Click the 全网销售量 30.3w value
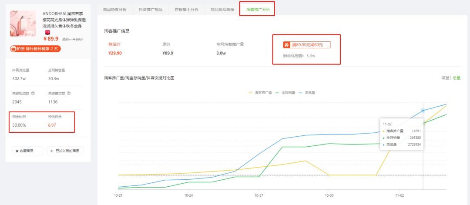Viewport: 470px width, 205px height. 54,78
